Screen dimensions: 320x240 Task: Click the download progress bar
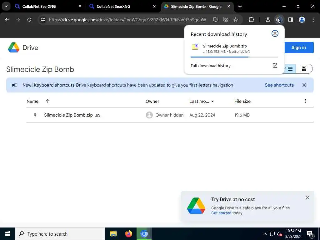(234, 57)
